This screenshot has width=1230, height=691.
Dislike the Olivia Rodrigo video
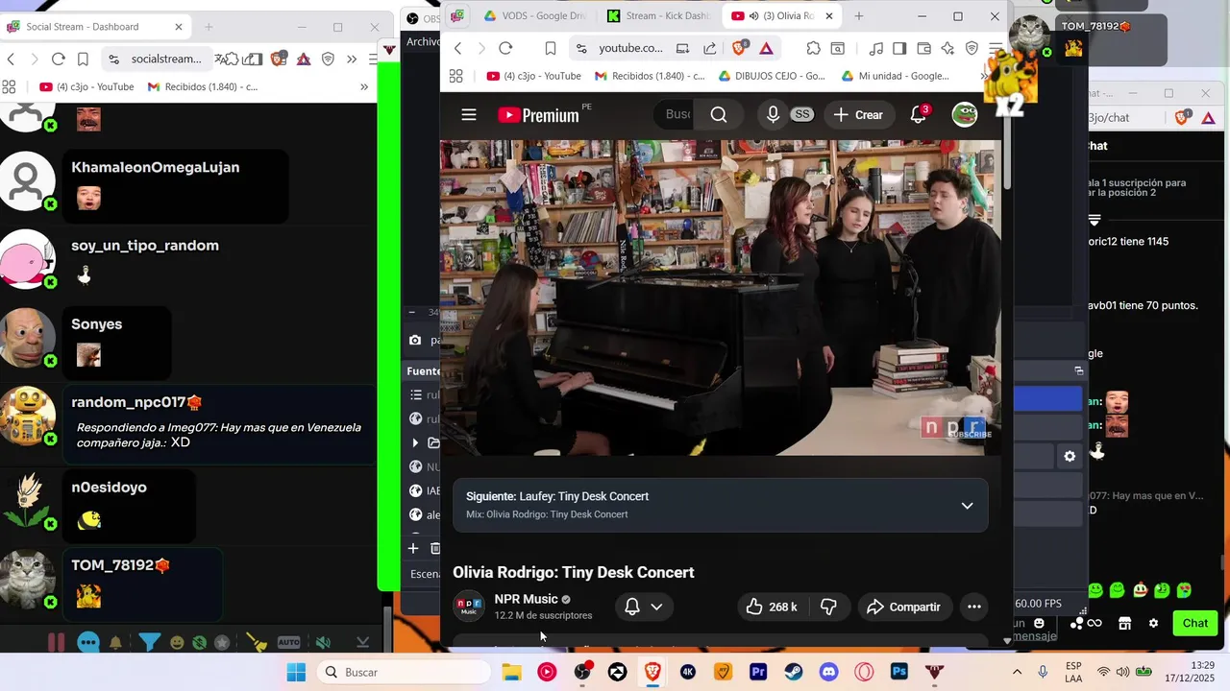tap(828, 607)
